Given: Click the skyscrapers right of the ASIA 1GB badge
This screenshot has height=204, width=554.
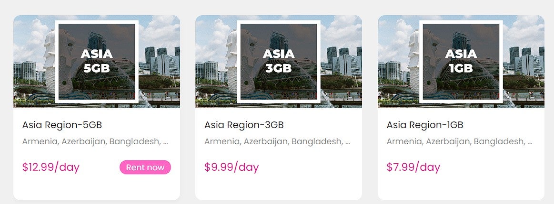Looking at the screenshot, I should (x=526, y=62).
